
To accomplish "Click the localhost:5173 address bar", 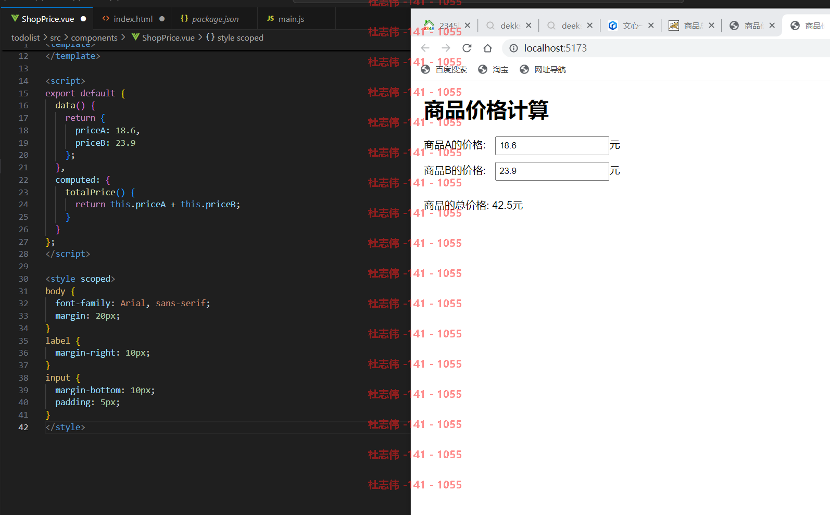I will pyautogui.click(x=665, y=48).
